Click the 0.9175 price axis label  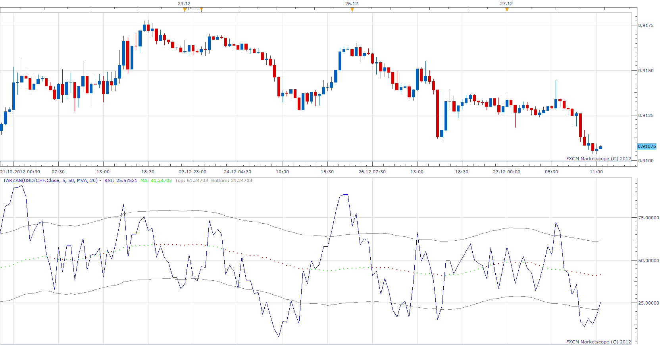(646, 25)
